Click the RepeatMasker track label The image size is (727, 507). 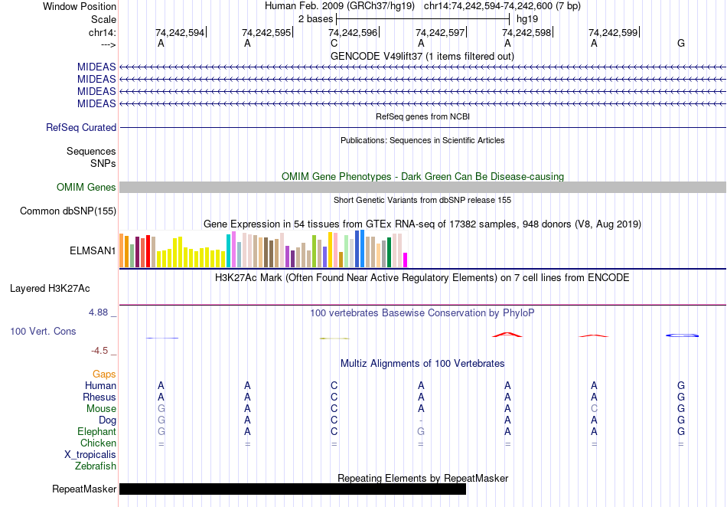84,489
